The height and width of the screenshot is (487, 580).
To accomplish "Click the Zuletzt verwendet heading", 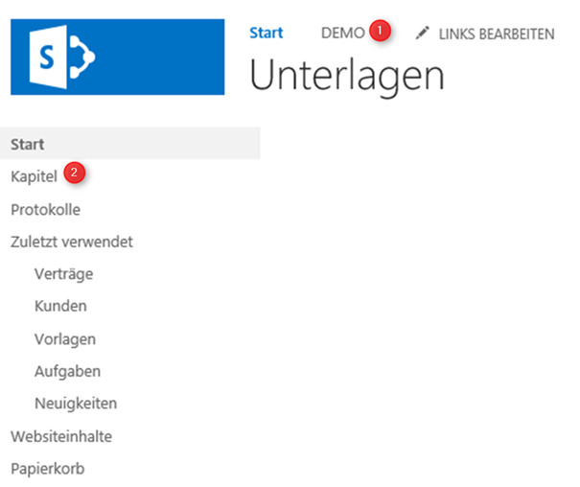I will coord(72,242).
